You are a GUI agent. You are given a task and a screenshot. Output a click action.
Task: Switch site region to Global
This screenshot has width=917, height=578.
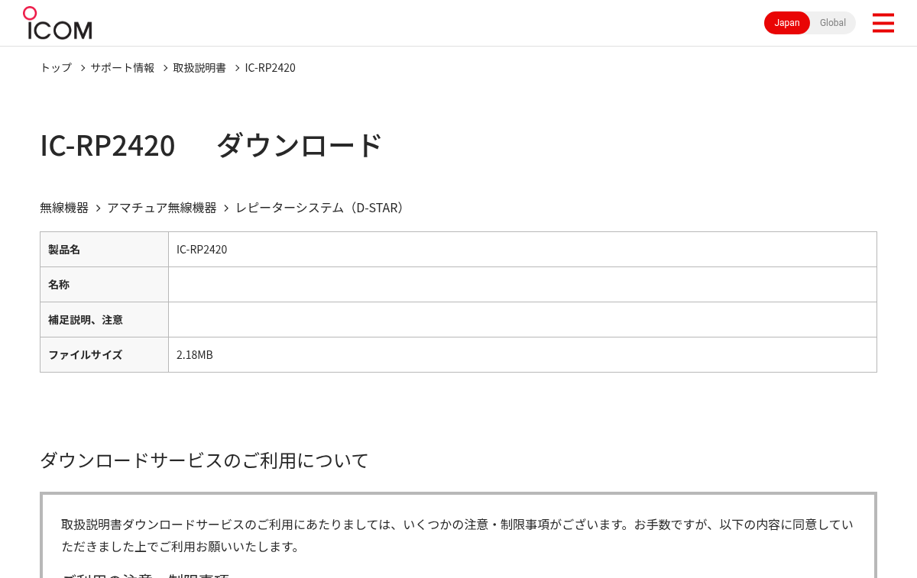coord(833,23)
